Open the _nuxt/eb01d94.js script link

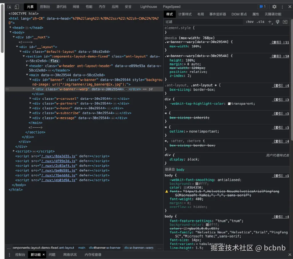58,180
